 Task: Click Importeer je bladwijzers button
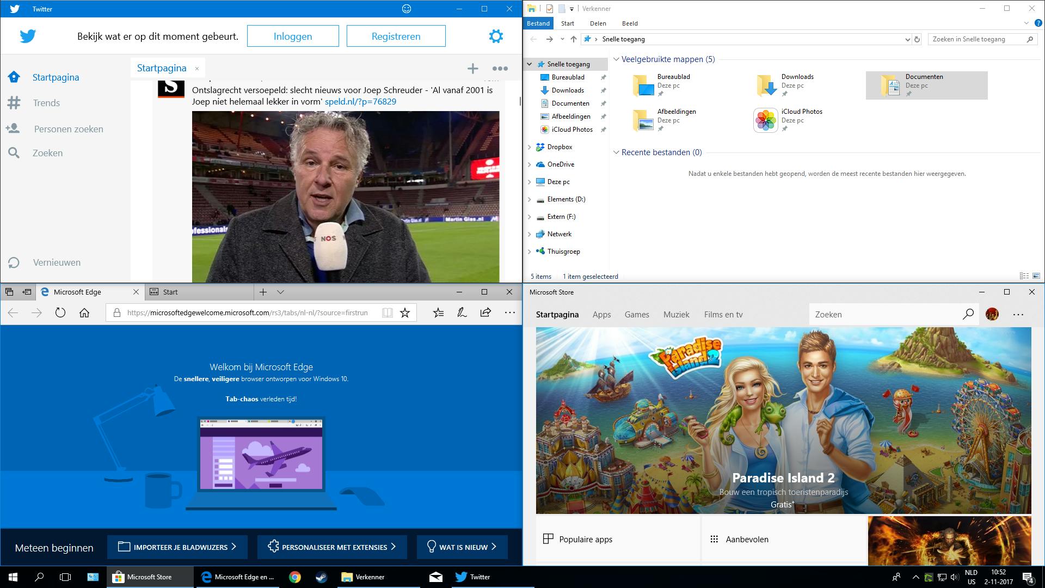(177, 547)
